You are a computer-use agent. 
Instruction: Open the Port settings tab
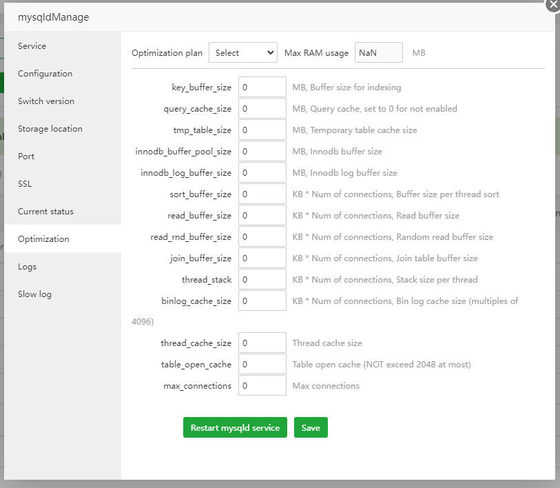26,156
